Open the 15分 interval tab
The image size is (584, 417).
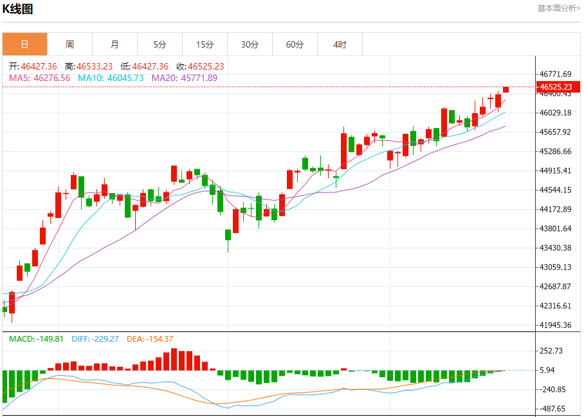(205, 44)
